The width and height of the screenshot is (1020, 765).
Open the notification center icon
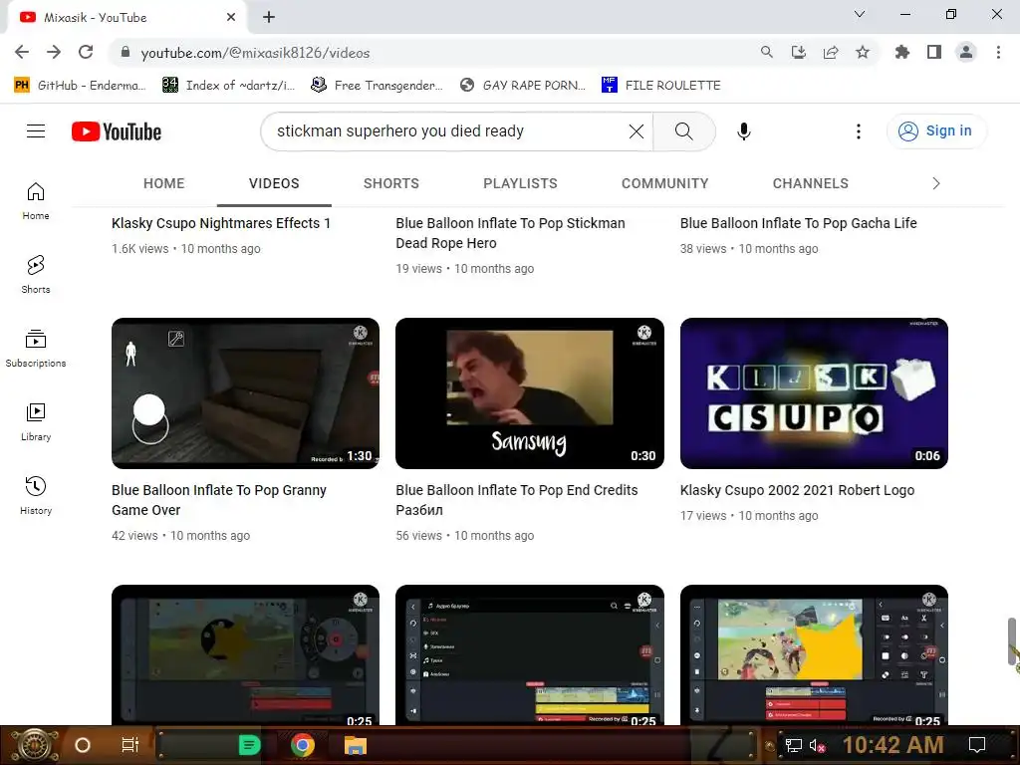[x=977, y=745]
